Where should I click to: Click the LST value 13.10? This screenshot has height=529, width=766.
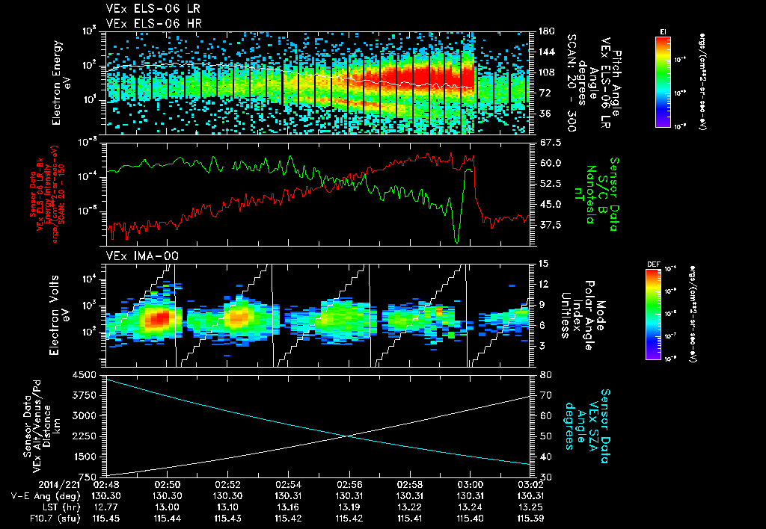tap(227, 507)
